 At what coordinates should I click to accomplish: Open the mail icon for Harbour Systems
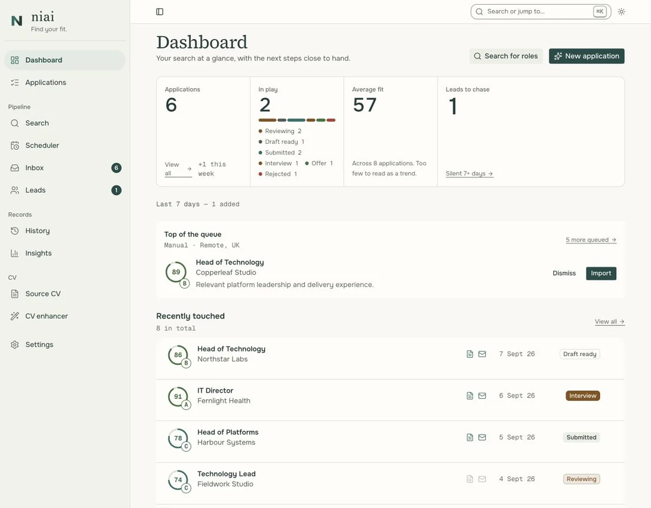pos(482,437)
